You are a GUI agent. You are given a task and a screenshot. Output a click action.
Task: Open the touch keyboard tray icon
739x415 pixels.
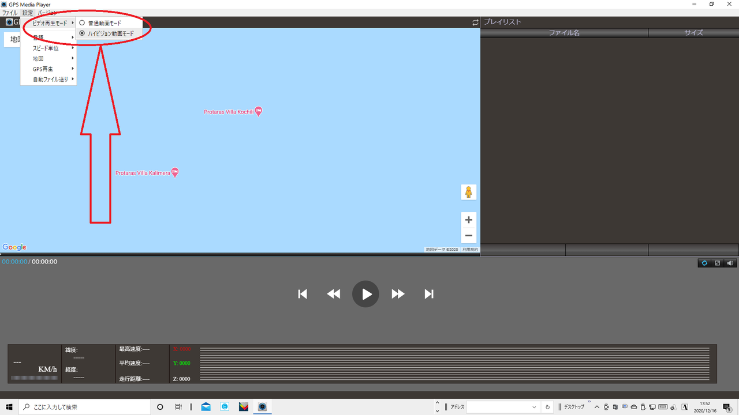click(x=663, y=407)
